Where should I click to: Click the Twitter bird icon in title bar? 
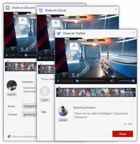pos(59,33)
